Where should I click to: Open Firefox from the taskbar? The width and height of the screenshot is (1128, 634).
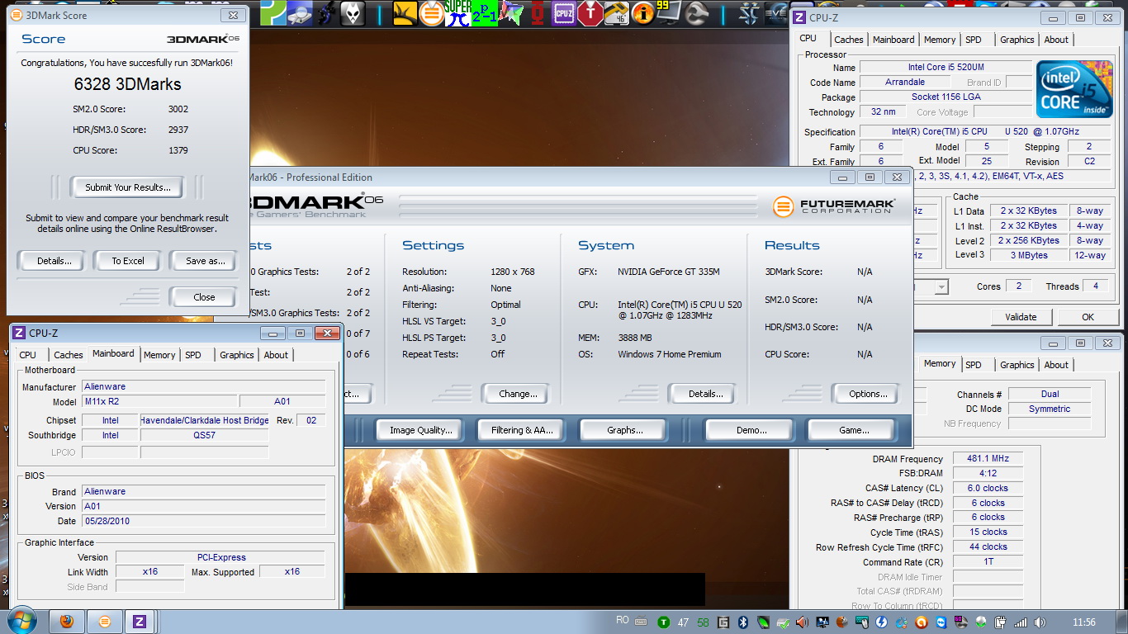(67, 622)
